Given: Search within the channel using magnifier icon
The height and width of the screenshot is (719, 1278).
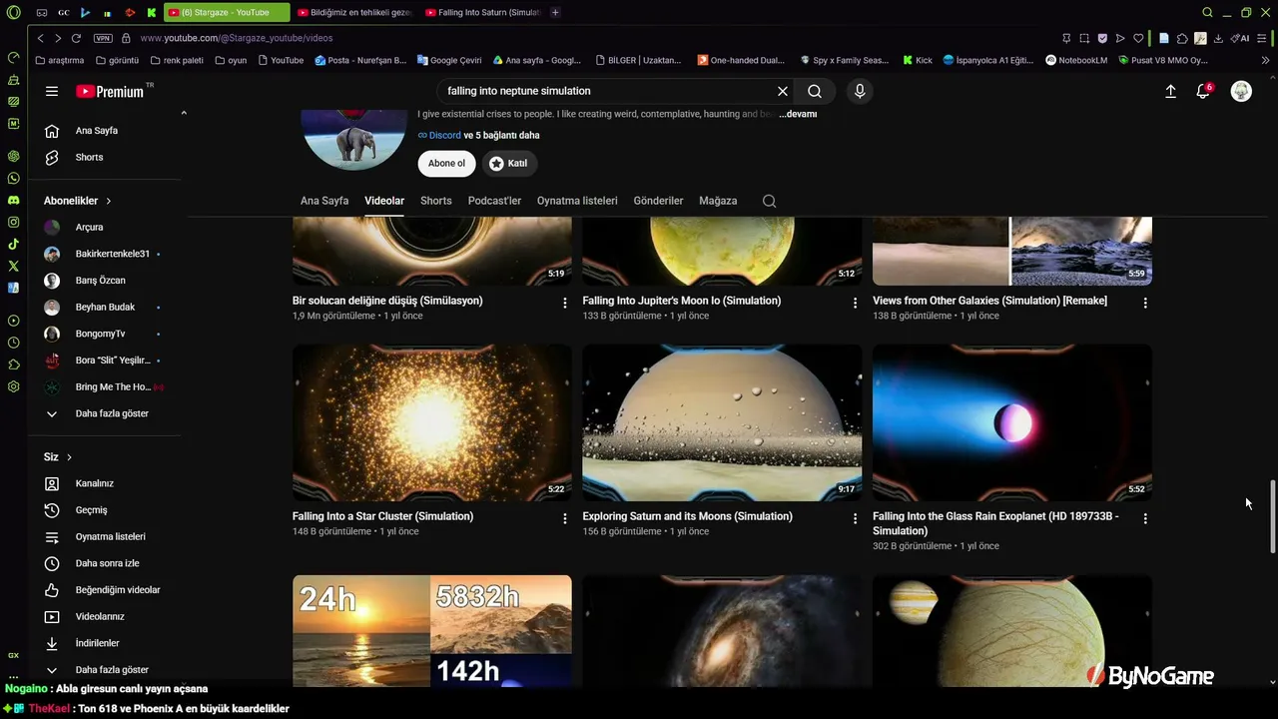Looking at the screenshot, I should click(x=769, y=201).
